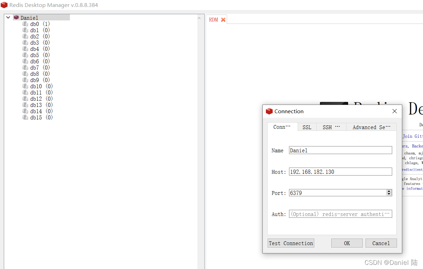This screenshot has height=269, width=423.
Task: Open the Connection settings tab
Action: click(282, 127)
